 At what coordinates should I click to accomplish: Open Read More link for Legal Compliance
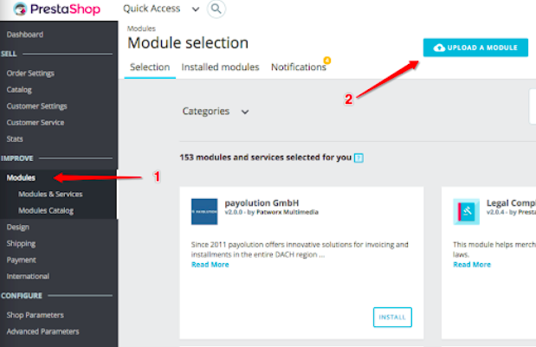coord(472,265)
